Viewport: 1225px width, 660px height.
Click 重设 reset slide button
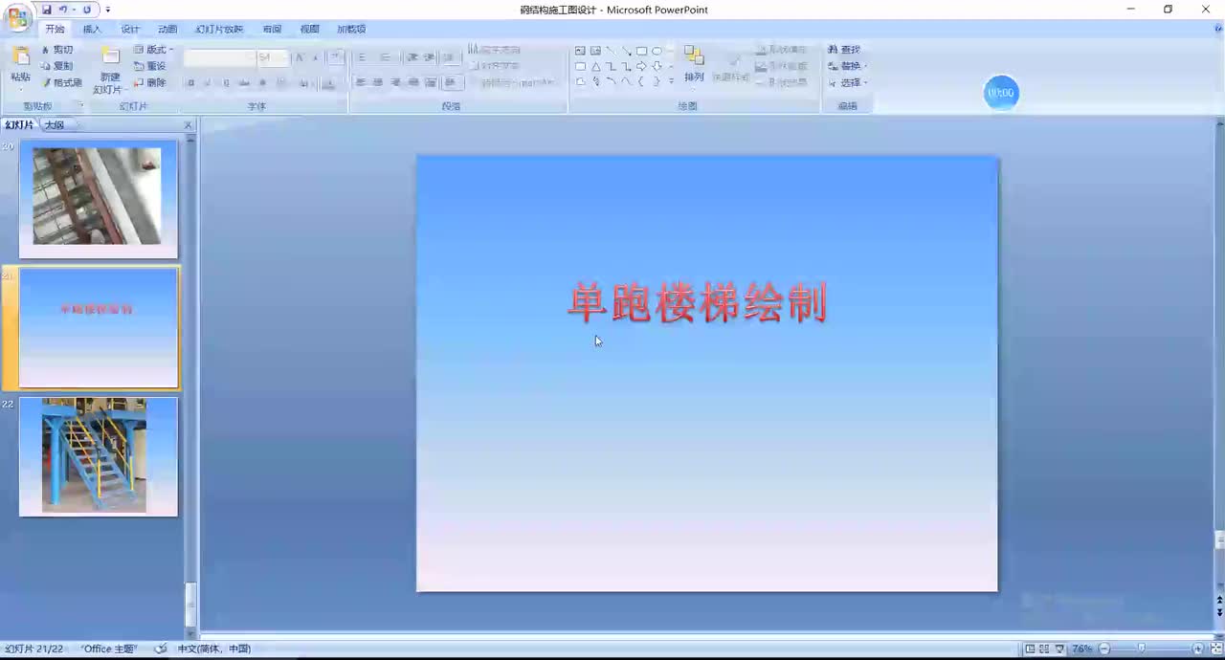149,66
